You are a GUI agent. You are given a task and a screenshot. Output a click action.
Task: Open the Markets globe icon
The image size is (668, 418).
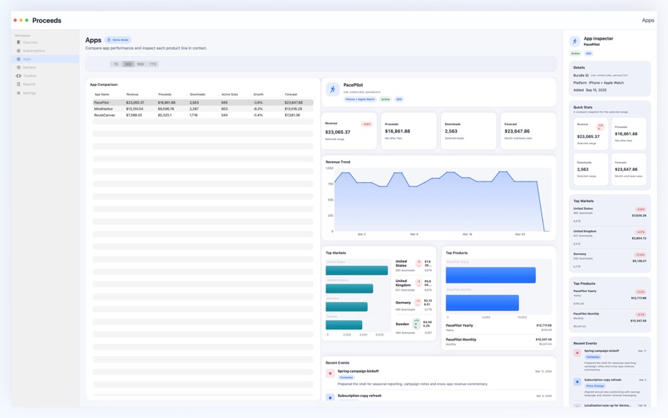coord(18,68)
